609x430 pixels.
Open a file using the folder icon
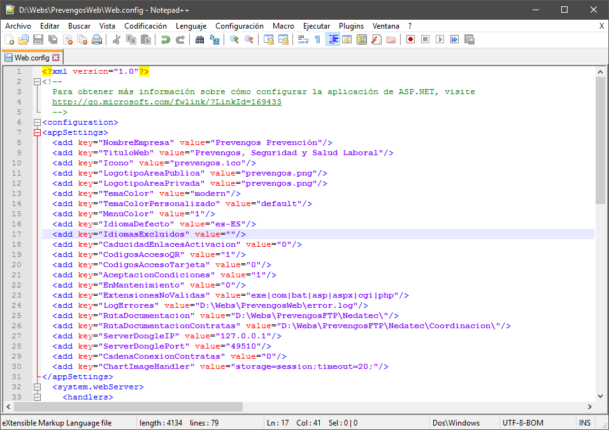(x=24, y=39)
